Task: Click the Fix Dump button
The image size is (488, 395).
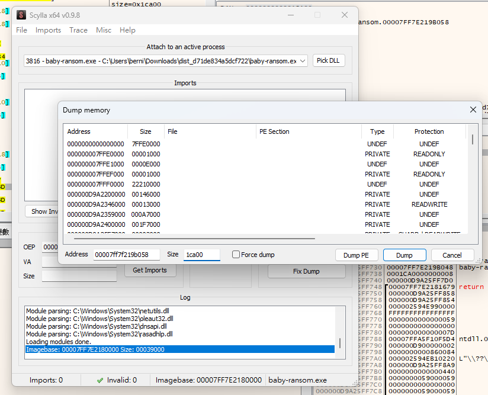Action: click(306, 271)
